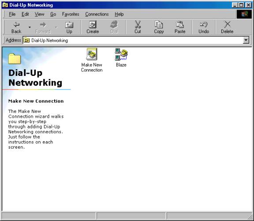This screenshot has height=221, width=254.
Task: Click the Delete toolbar icon
Action: (227, 27)
